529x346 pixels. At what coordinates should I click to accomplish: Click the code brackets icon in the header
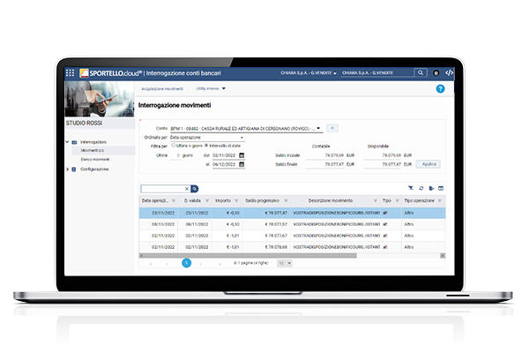449,72
